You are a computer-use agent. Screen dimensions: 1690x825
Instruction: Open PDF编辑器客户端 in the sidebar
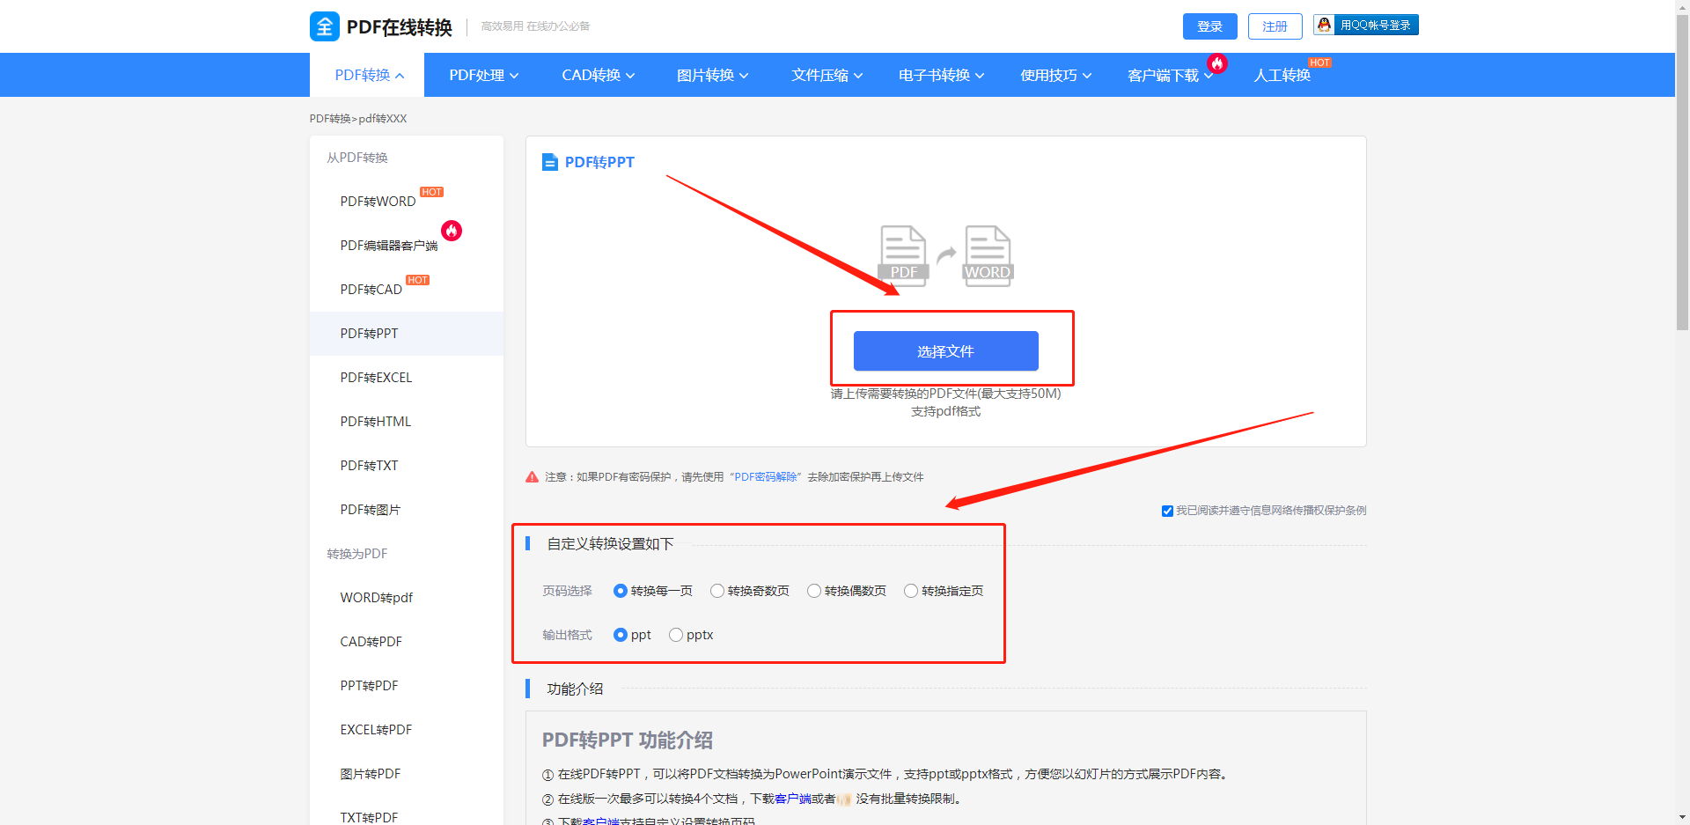tap(389, 246)
